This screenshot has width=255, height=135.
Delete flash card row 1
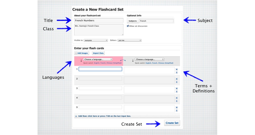(x=177, y=69)
